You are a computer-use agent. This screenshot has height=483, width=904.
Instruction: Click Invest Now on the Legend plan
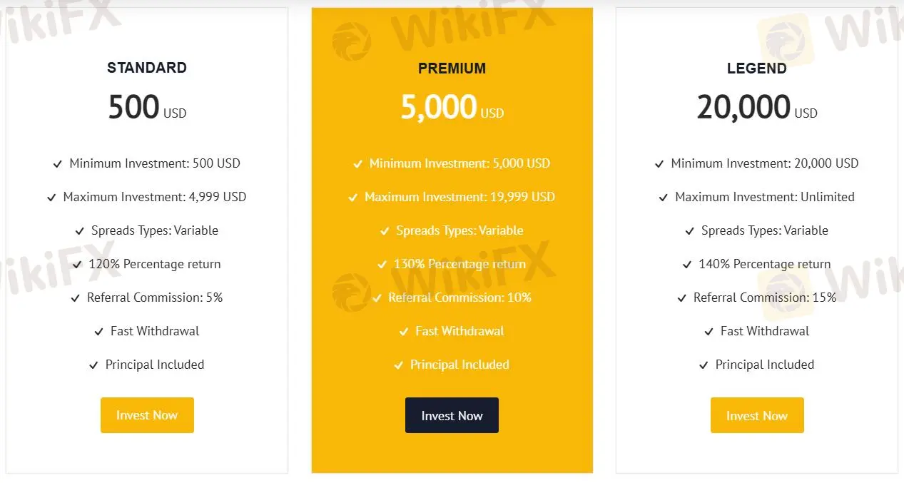[757, 415]
